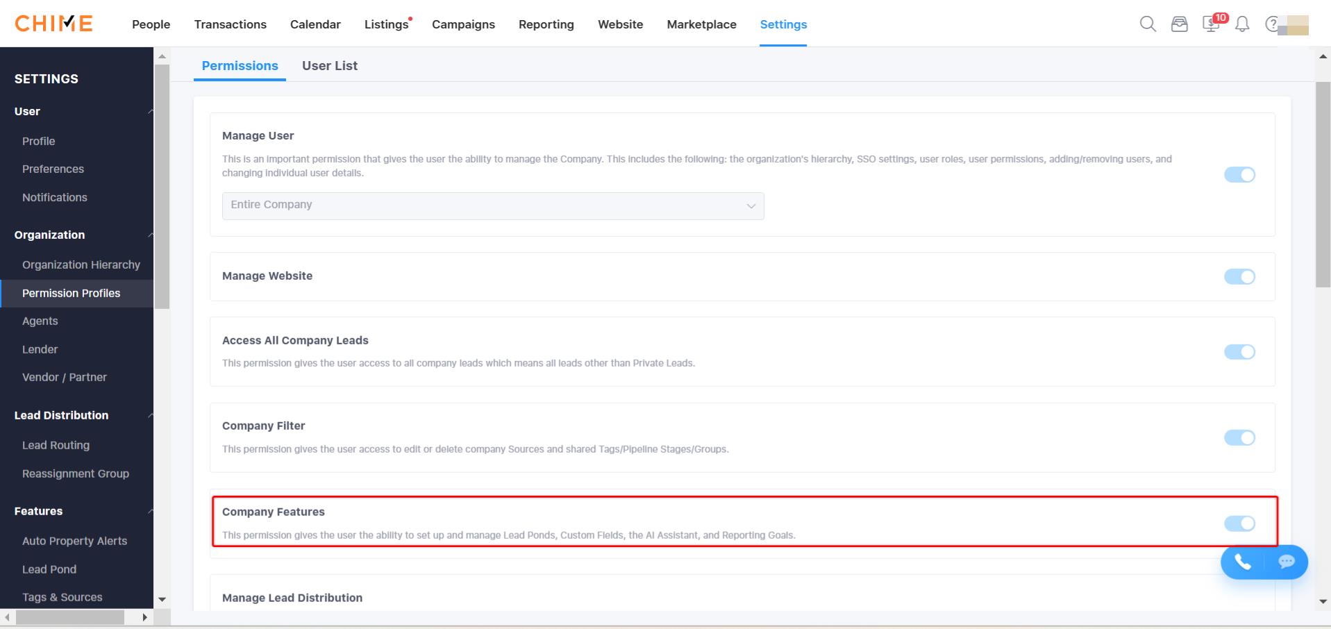Open Lead Routing in sidebar
The height and width of the screenshot is (629, 1331).
[x=56, y=446]
